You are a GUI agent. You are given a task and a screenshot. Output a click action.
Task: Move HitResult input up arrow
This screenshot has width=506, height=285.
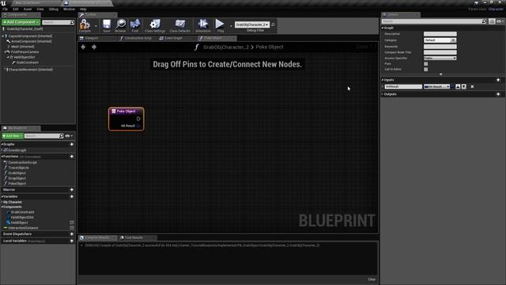coord(458,86)
